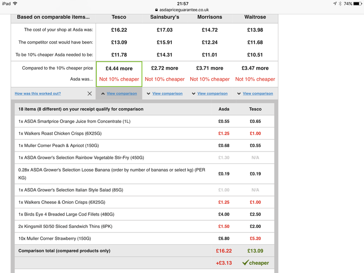The image size is (364, 273).
Task: Click the Tesco comparison total £13.09
Action: pos(255,251)
